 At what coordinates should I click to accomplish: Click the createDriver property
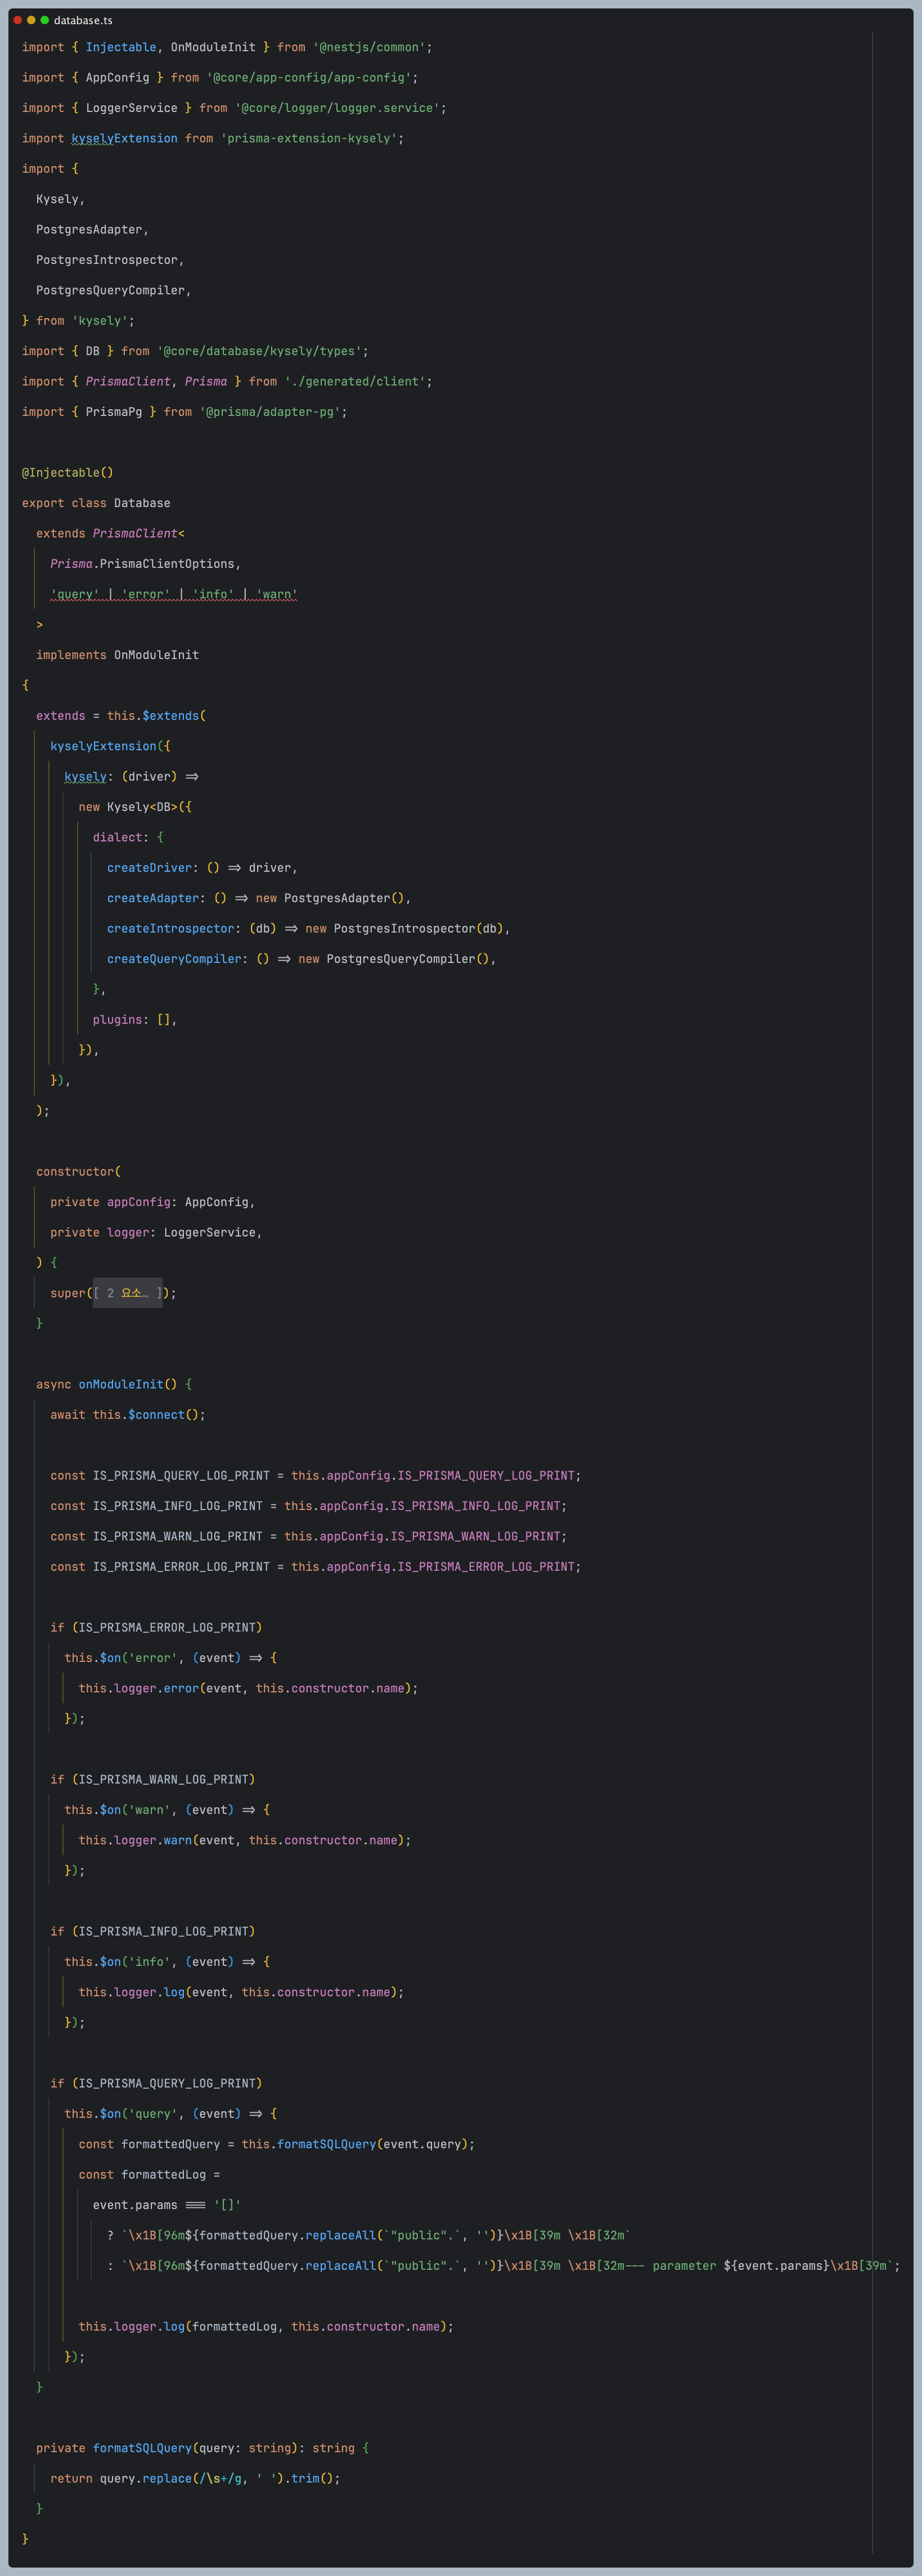coord(149,868)
